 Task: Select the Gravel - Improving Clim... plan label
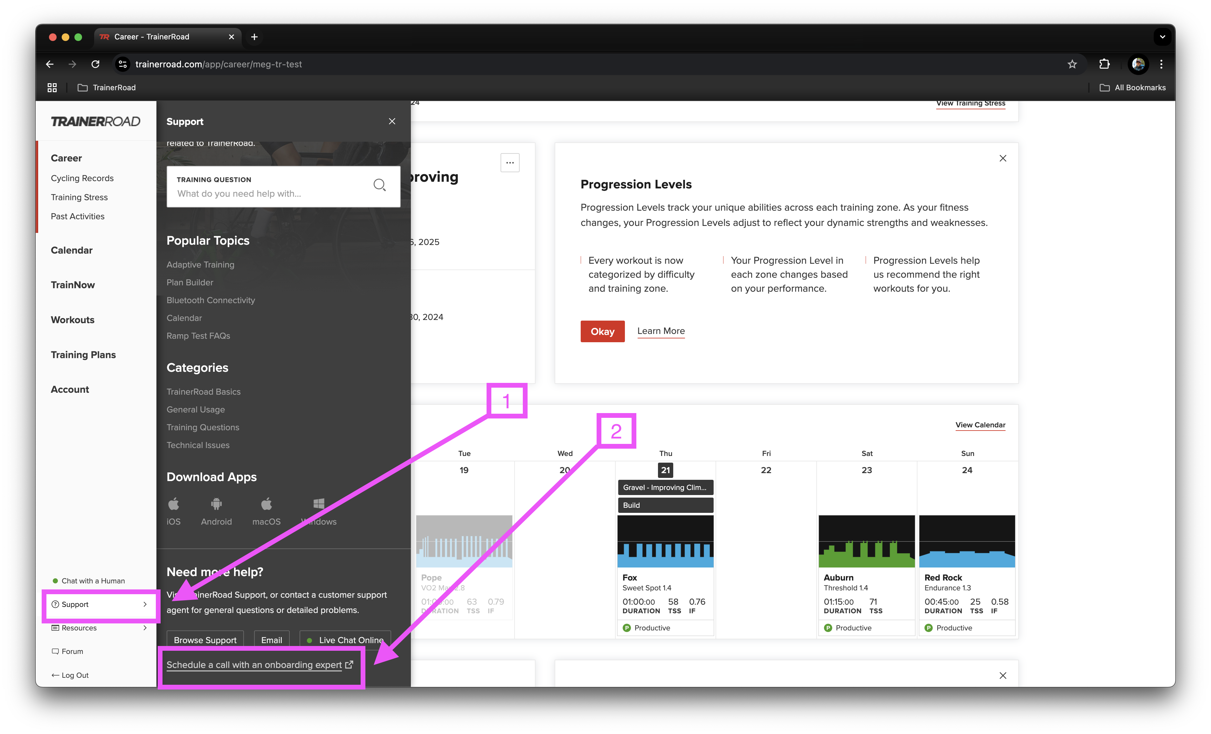click(x=665, y=487)
